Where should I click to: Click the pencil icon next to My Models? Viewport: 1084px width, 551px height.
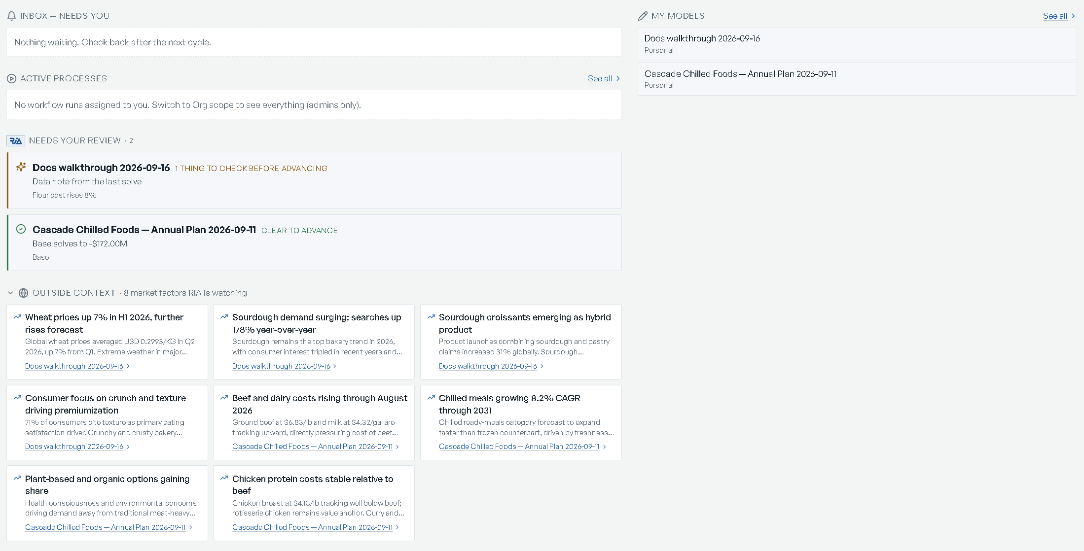point(643,16)
